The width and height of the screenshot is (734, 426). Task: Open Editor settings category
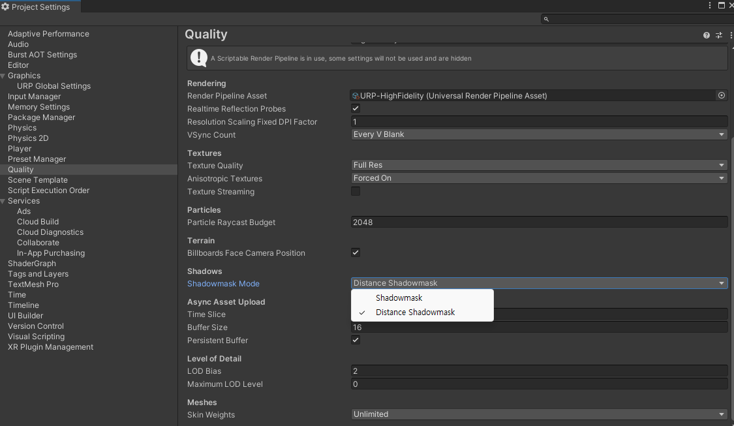point(18,65)
